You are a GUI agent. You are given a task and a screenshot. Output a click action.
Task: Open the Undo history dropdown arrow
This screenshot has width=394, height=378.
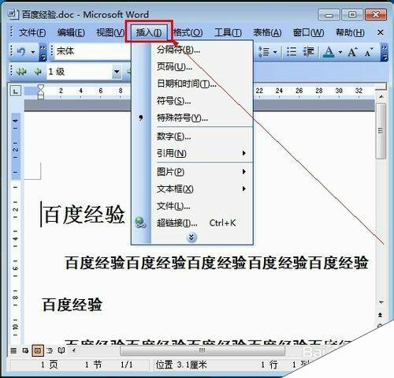[33, 52]
